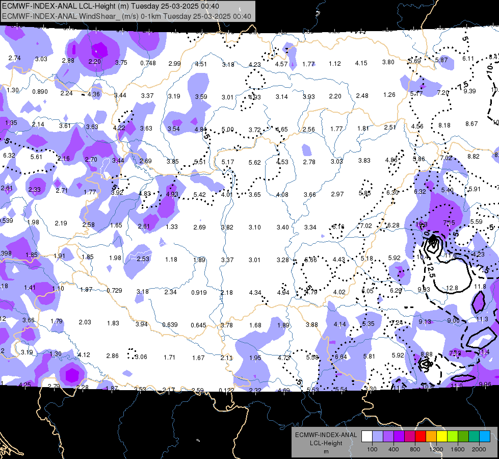Click the map value 2.97
Image resolution: width=499 pixels, height=459 pixels.
coord(337,194)
